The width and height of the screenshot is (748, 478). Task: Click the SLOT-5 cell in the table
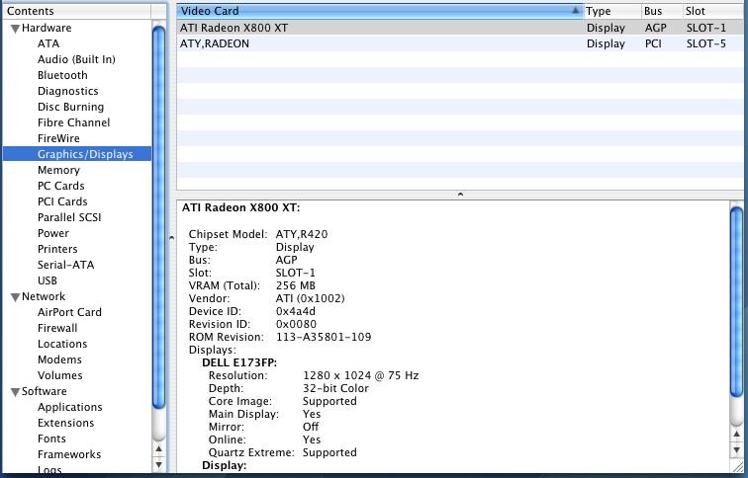tap(706, 43)
